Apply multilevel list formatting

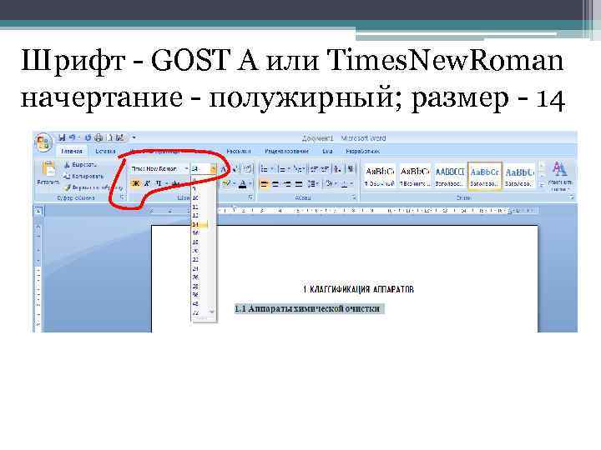click(297, 168)
